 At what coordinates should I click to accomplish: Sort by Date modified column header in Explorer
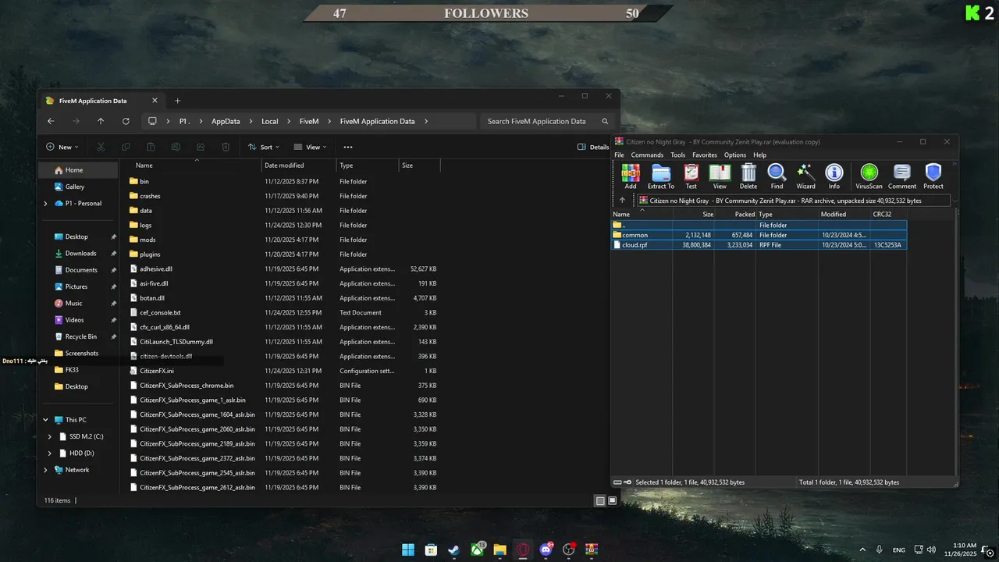click(299, 165)
